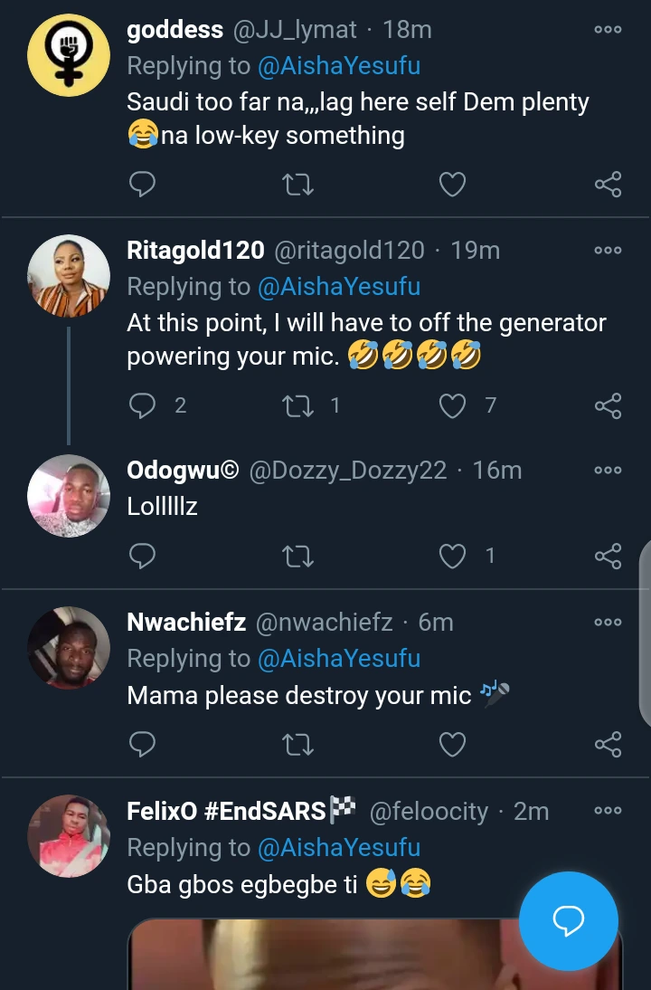Image resolution: width=651 pixels, height=990 pixels.
Task: View FelixO #EndSARS profile name
Action: 225,811
